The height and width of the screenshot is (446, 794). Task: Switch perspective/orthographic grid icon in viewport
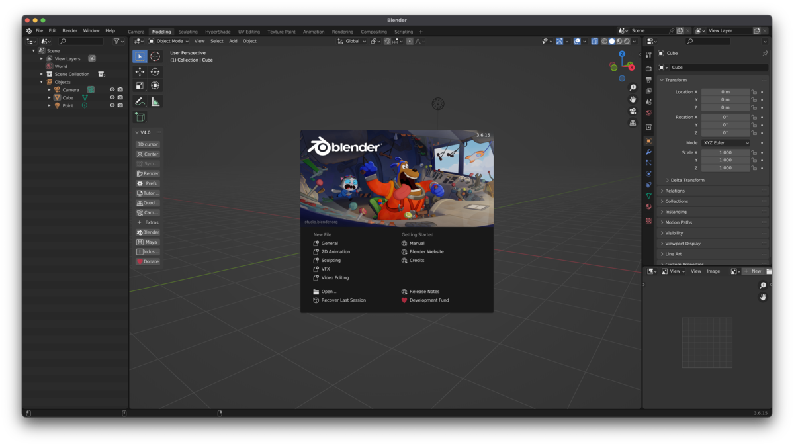coord(633,123)
